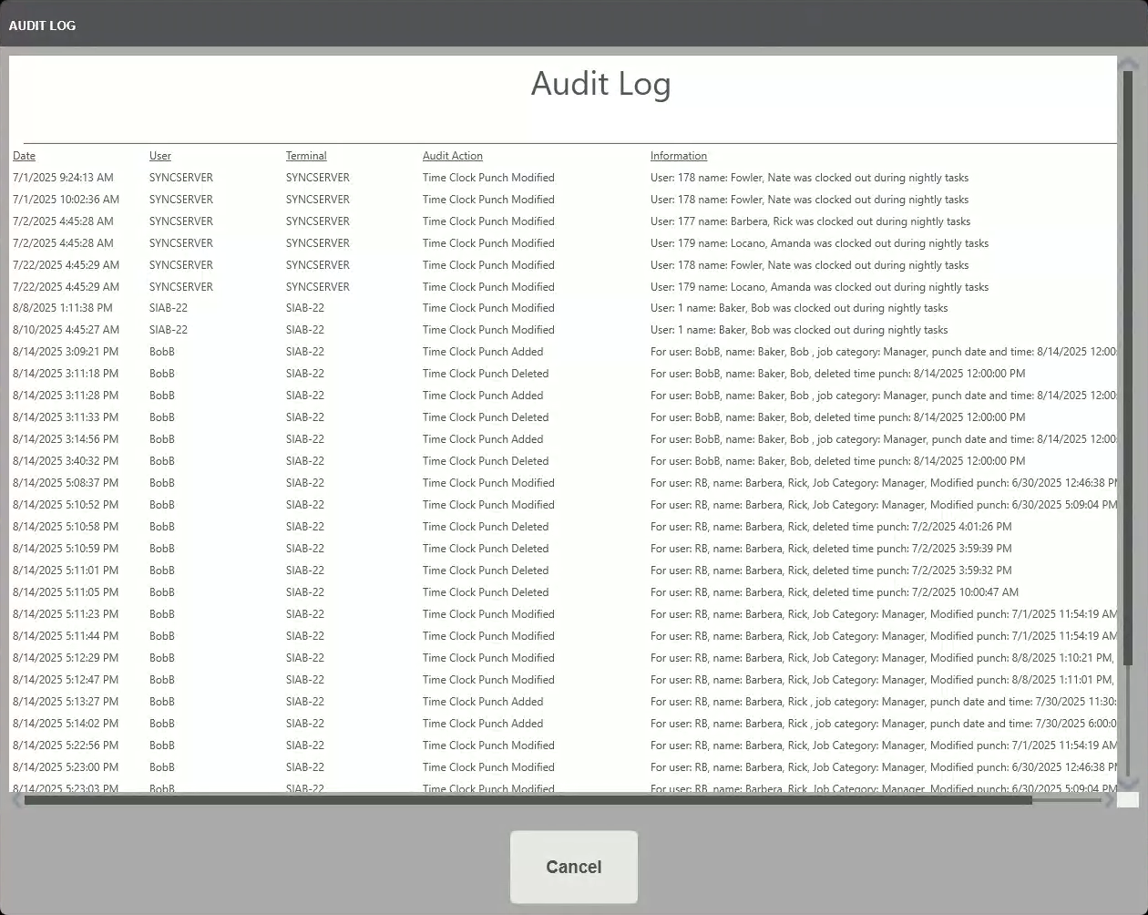
Task: Select the '8/14/2025 5:11:44 PM' date cell
Action: click(x=66, y=636)
